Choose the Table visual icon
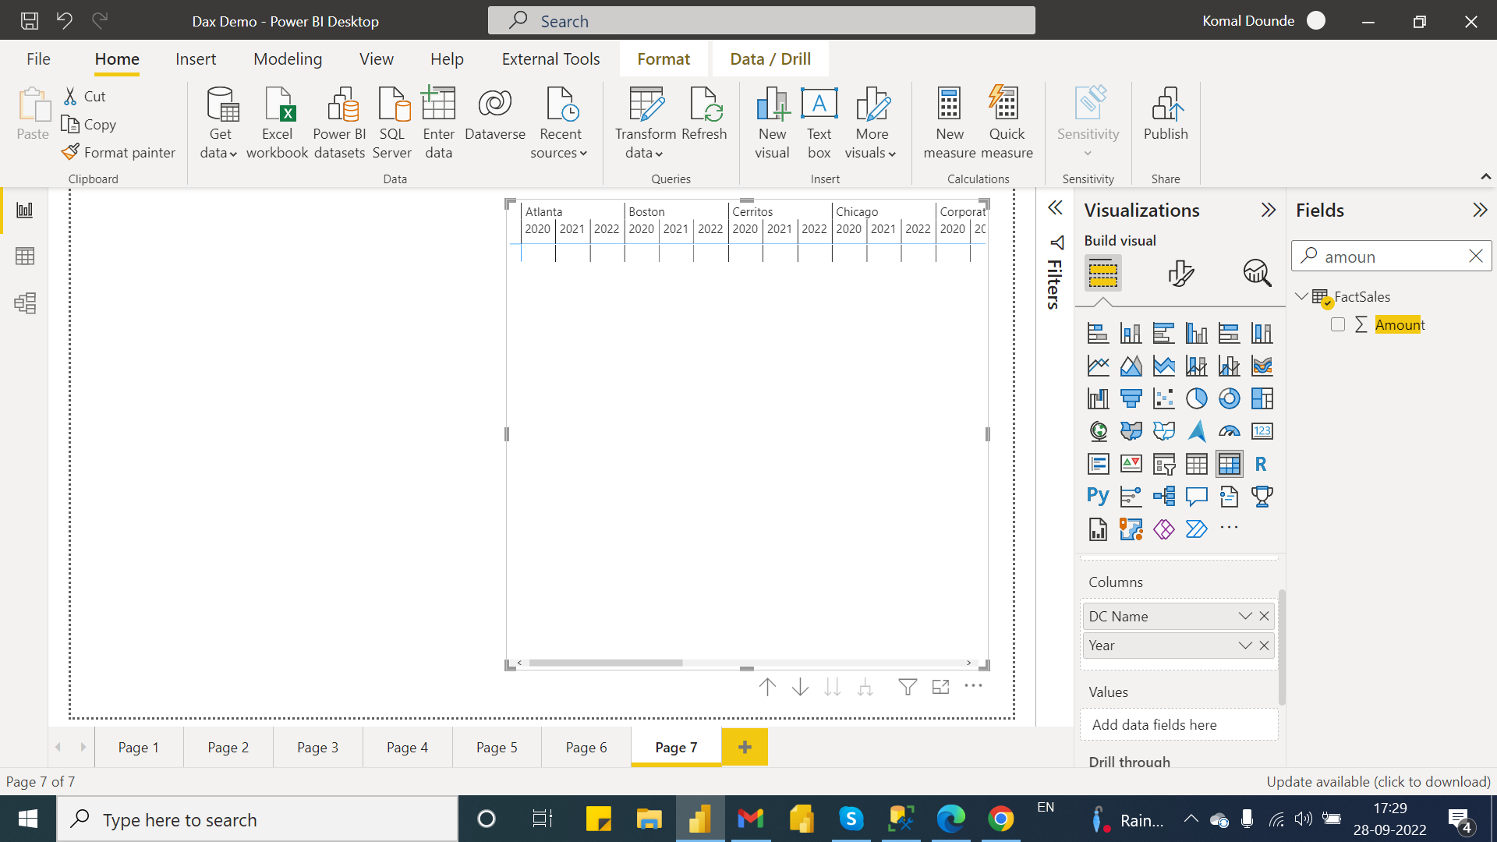This screenshot has height=842, width=1497. point(1196,464)
